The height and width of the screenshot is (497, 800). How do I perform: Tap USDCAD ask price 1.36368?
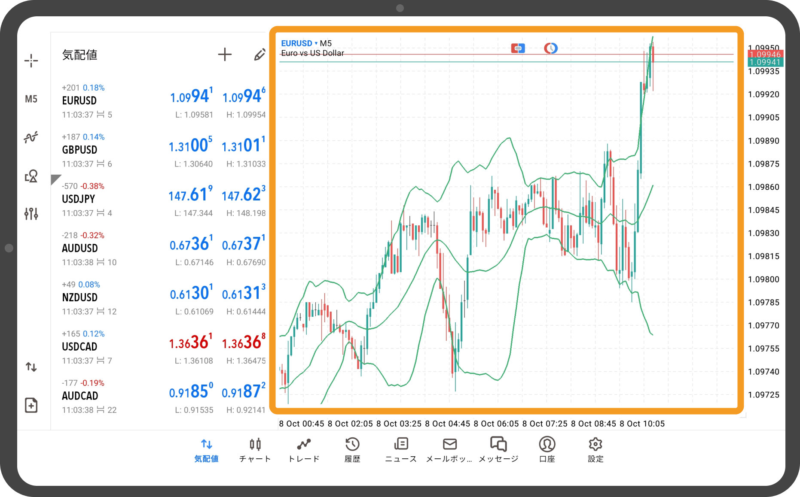pyautogui.click(x=244, y=342)
